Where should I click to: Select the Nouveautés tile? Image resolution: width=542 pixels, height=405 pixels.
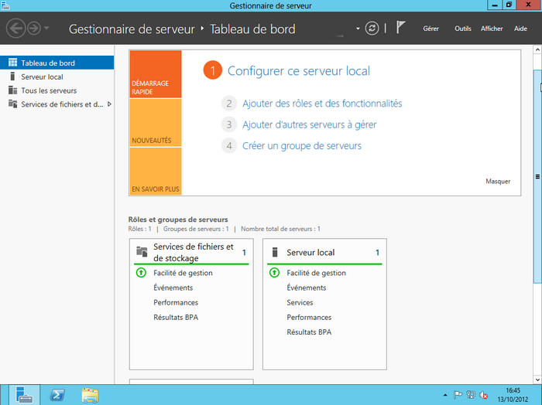pyautogui.click(x=156, y=123)
